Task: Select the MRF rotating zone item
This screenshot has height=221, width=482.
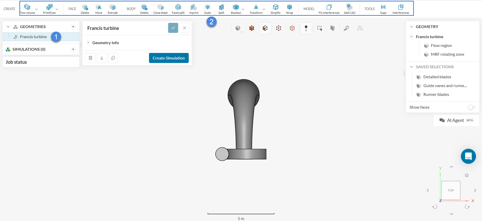Action: (447, 54)
